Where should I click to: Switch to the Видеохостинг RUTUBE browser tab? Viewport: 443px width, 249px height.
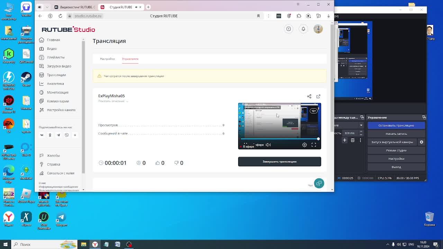(74, 7)
